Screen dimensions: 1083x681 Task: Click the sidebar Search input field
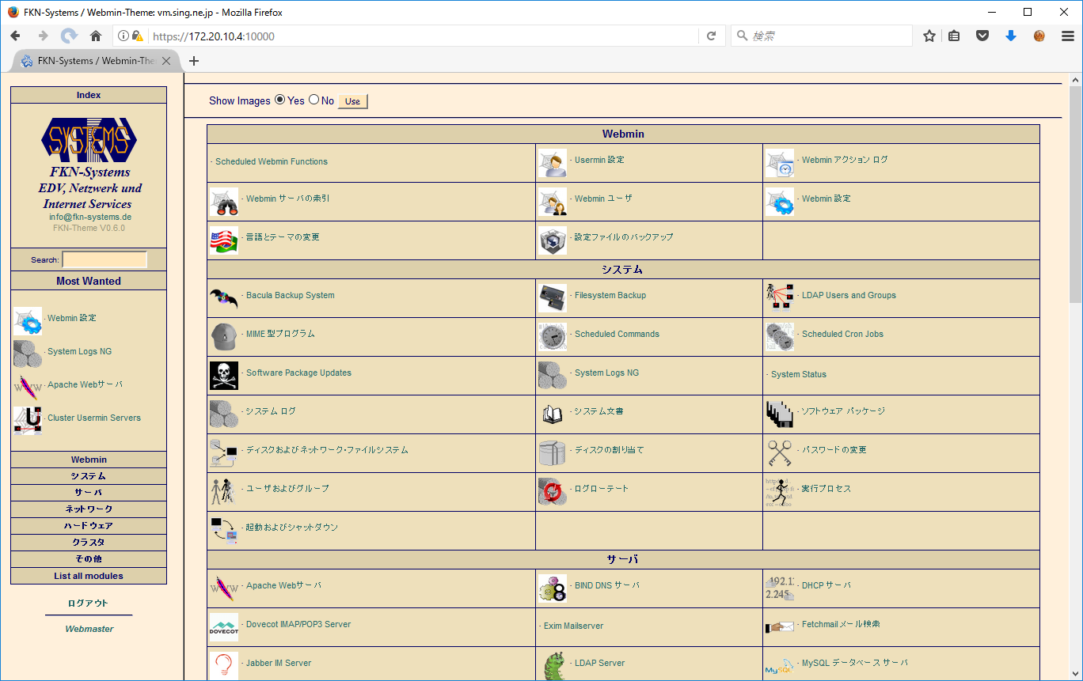point(104,259)
